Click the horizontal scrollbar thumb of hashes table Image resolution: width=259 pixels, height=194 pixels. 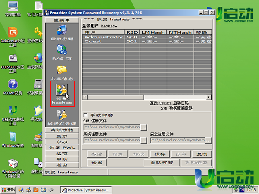116,97
